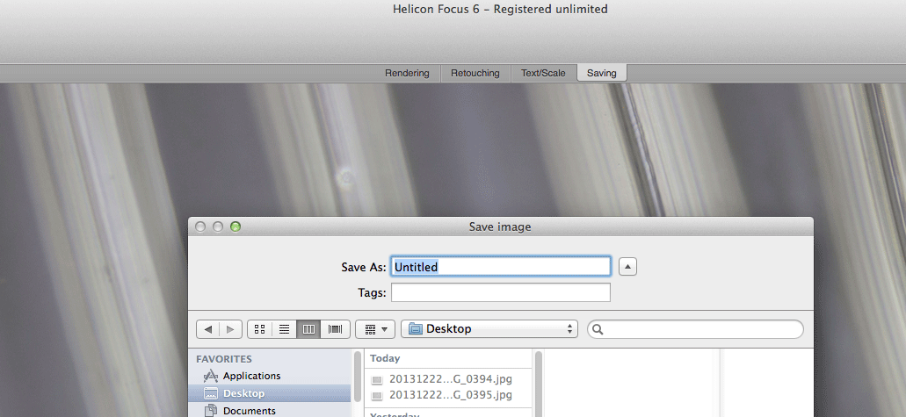The width and height of the screenshot is (906, 417).
Task: Open the item arrangement dropdown
Action: click(375, 329)
